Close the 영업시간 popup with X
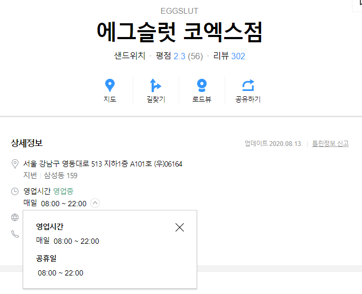The height and width of the screenshot is (294, 362). [x=179, y=227]
